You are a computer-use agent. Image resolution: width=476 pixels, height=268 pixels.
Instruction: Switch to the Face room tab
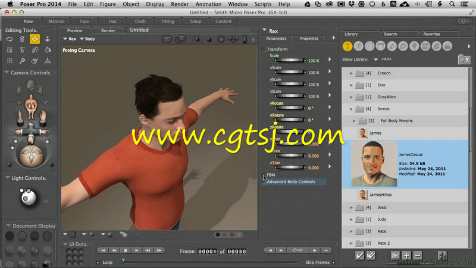[x=84, y=21]
